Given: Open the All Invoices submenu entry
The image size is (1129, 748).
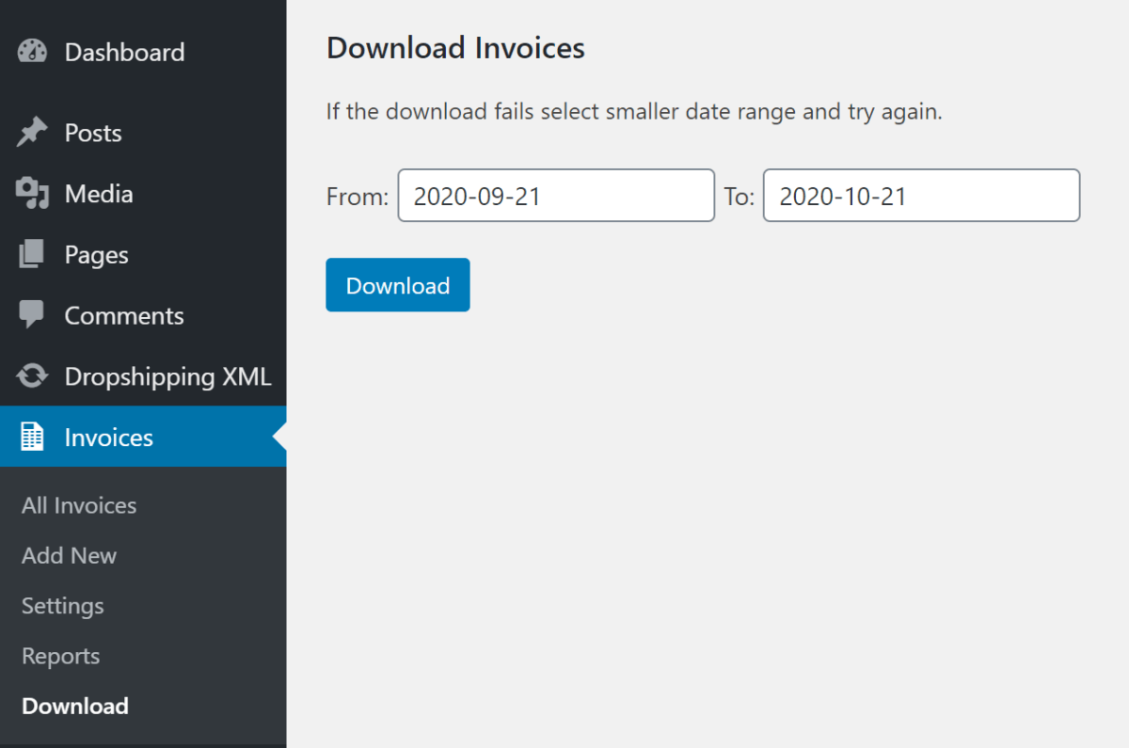Looking at the screenshot, I should pyautogui.click(x=78, y=505).
